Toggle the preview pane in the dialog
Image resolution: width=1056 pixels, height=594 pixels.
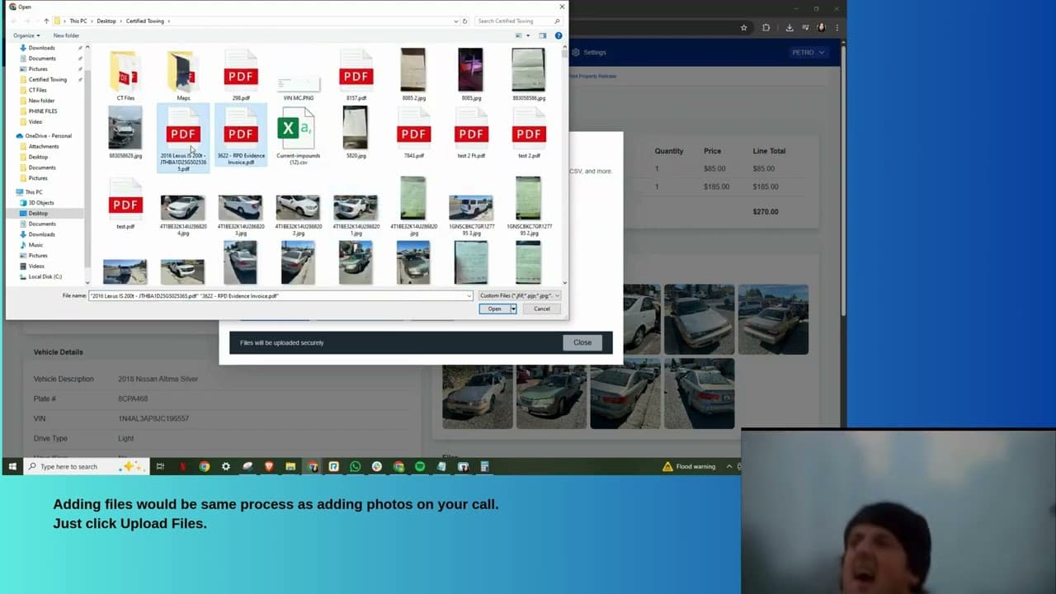542,35
